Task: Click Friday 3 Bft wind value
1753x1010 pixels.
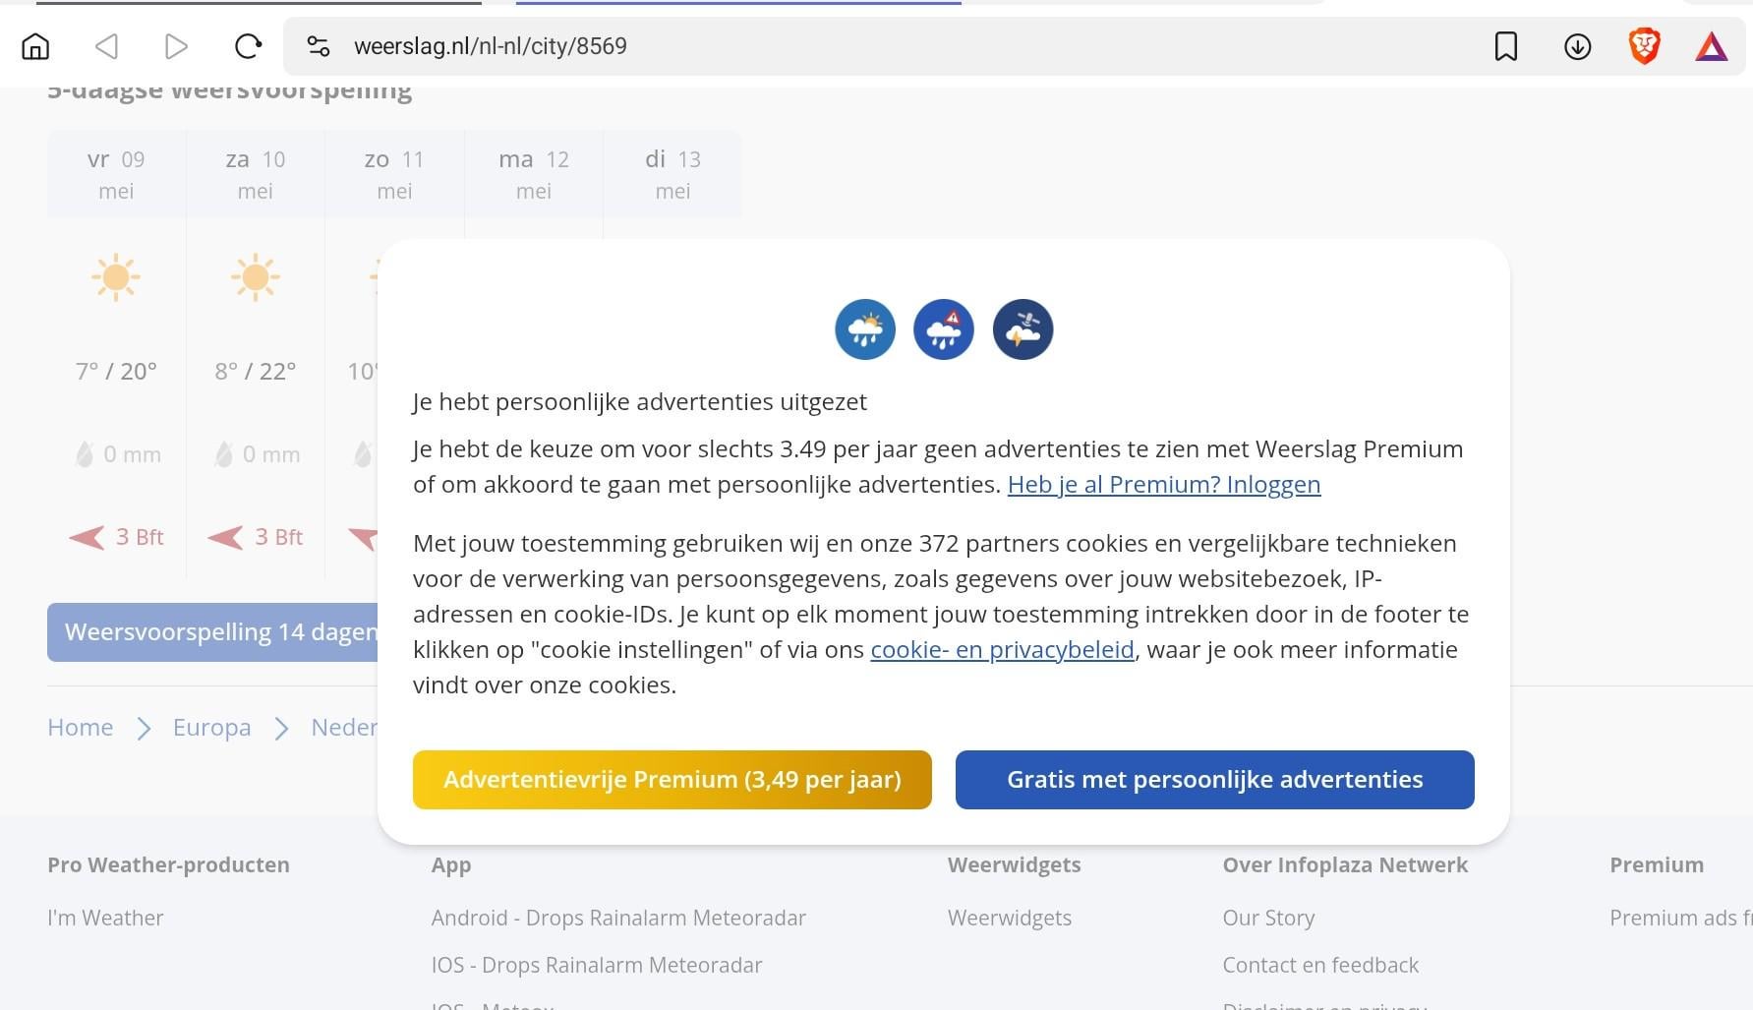Action: click(140, 537)
